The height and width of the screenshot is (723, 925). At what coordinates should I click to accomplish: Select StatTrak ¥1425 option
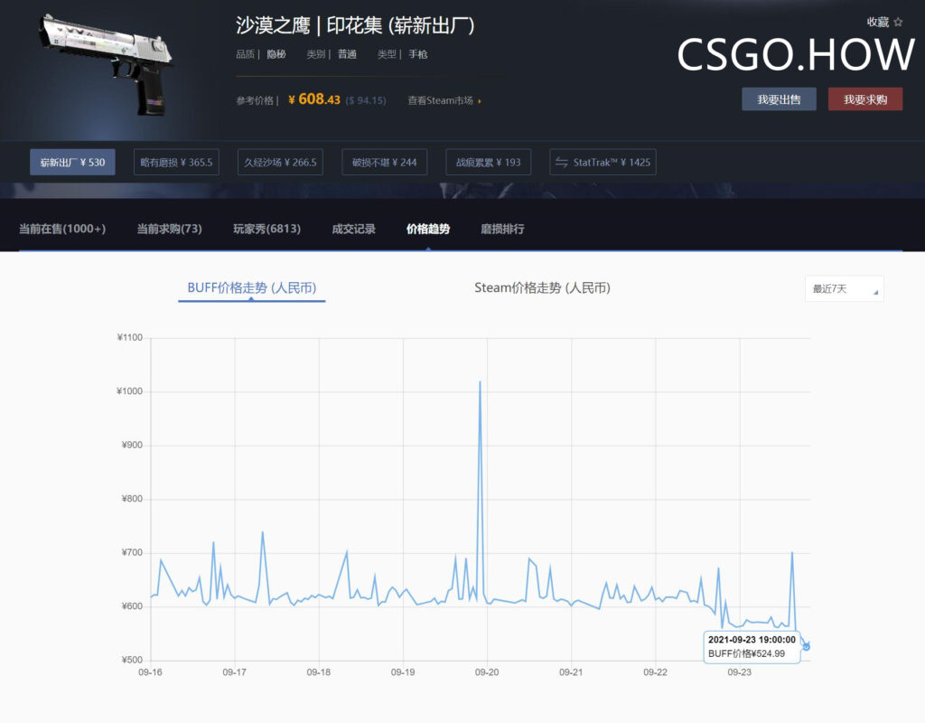(x=603, y=163)
